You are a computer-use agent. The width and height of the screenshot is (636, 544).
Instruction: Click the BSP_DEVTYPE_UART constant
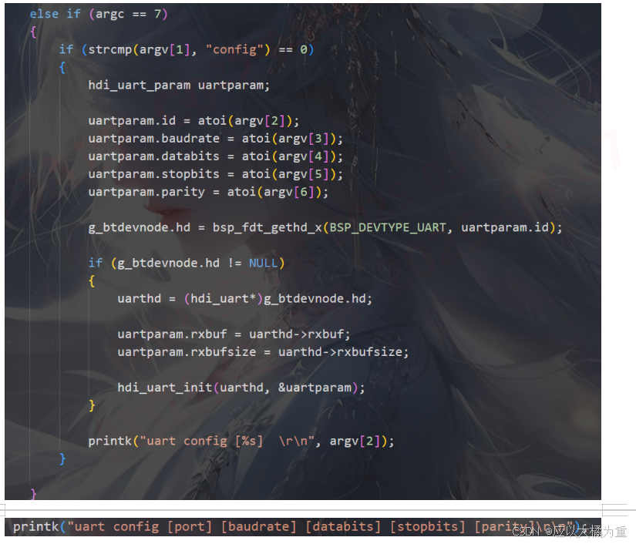point(388,227)
